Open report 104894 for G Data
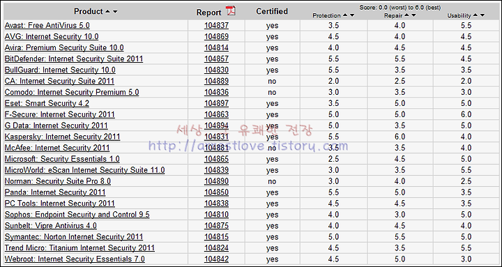502x267 pixels. (x=216, y=125)
